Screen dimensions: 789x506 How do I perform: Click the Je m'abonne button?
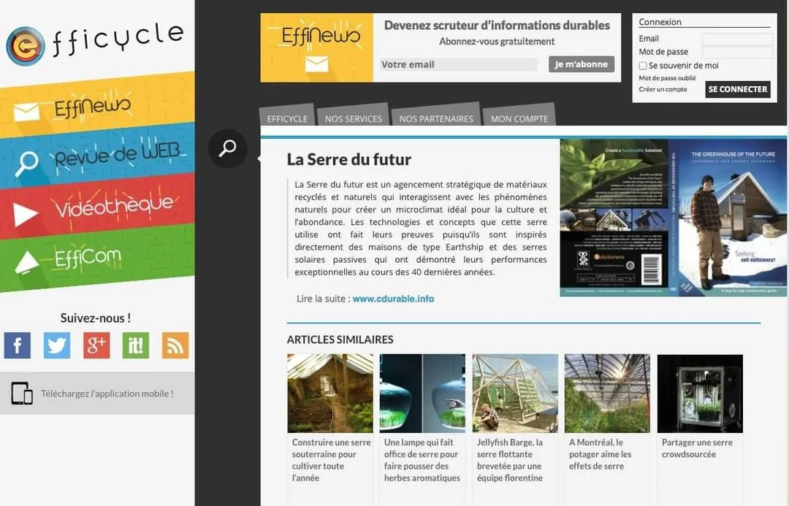coord(582,64)
